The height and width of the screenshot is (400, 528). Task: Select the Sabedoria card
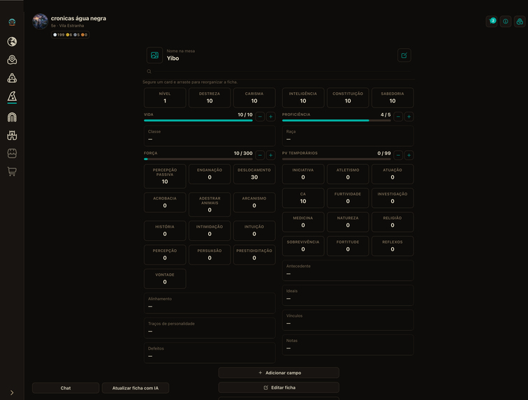pyautogui.click(x=393, y=98)
